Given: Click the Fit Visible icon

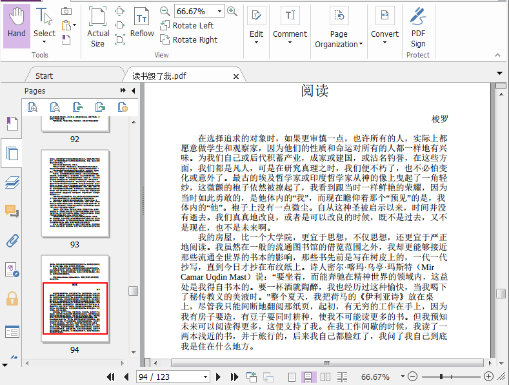Looking at the screenshot, I should 119,39.
